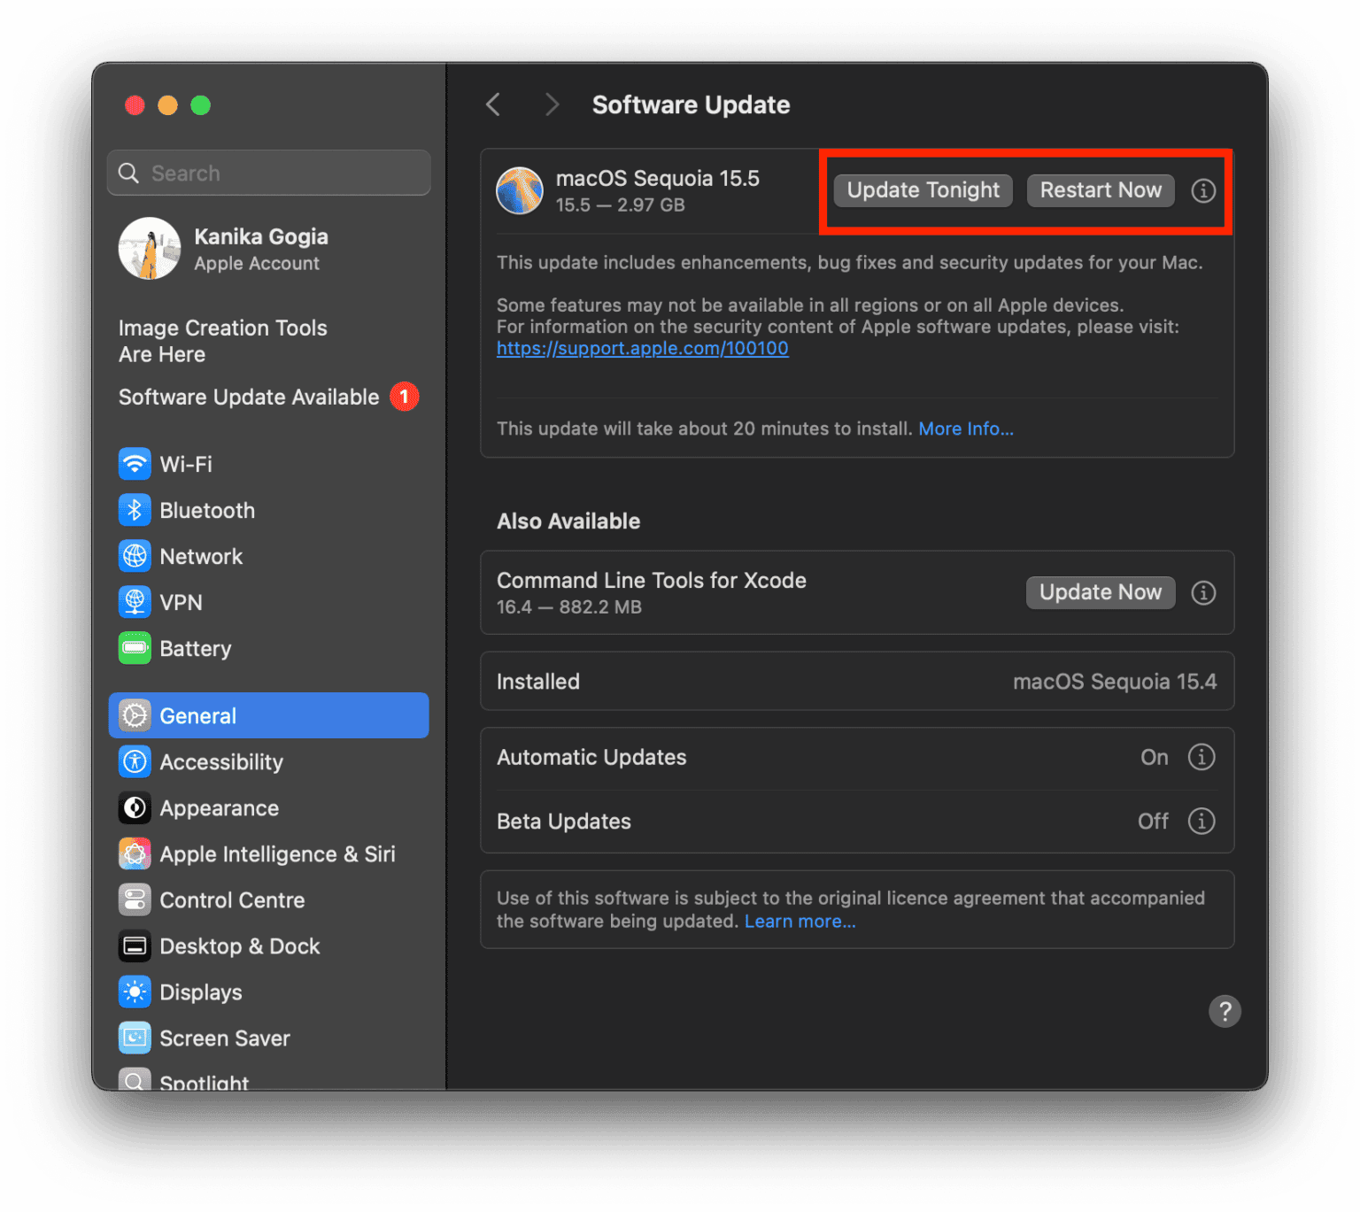Turn off Automatic Updates
Viewport: 1360px width, 1212px height.
coord(1154,757)
